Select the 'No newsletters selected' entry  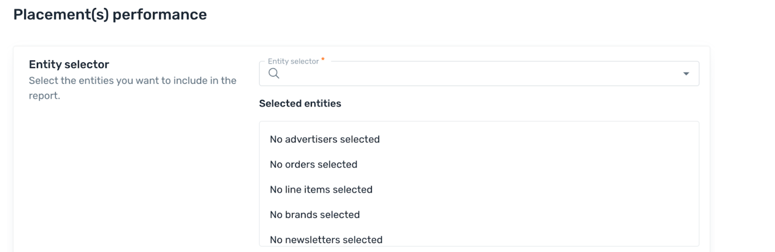pos(326,240)
